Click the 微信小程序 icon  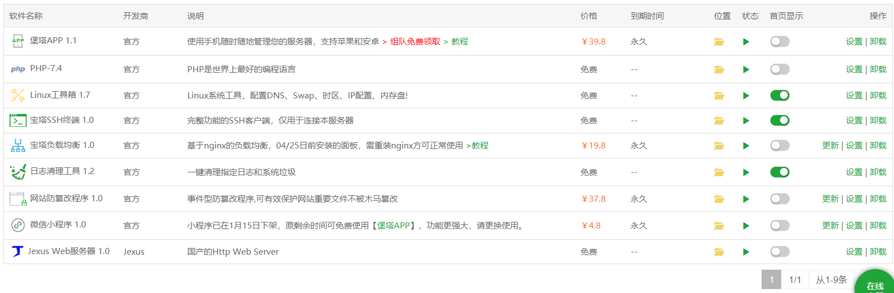coord(18,225)
